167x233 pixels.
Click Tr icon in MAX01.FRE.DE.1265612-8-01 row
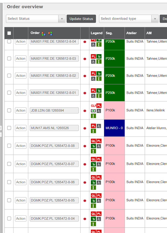[x=99, y=91]
